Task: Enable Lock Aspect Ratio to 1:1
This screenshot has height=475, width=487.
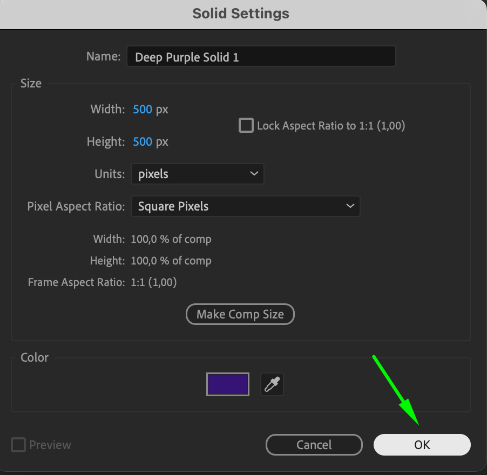Action: tap(246, 125)
